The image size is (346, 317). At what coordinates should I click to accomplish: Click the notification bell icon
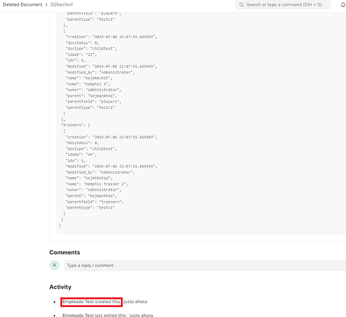click(x=343, y=4)
